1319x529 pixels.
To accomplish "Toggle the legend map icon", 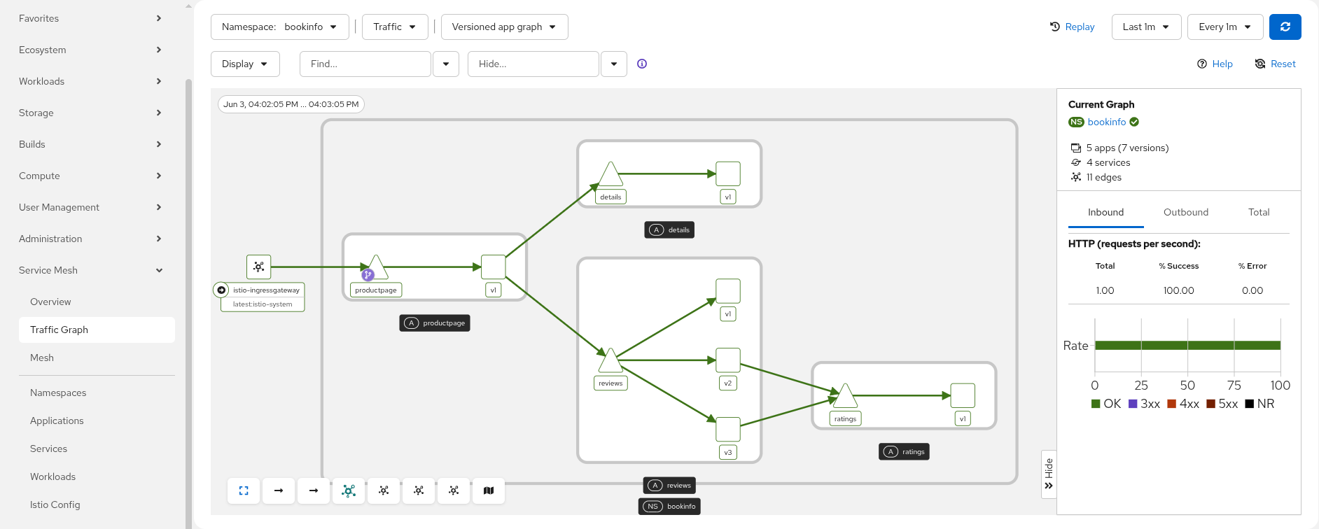I will click(x=489, y=491).
